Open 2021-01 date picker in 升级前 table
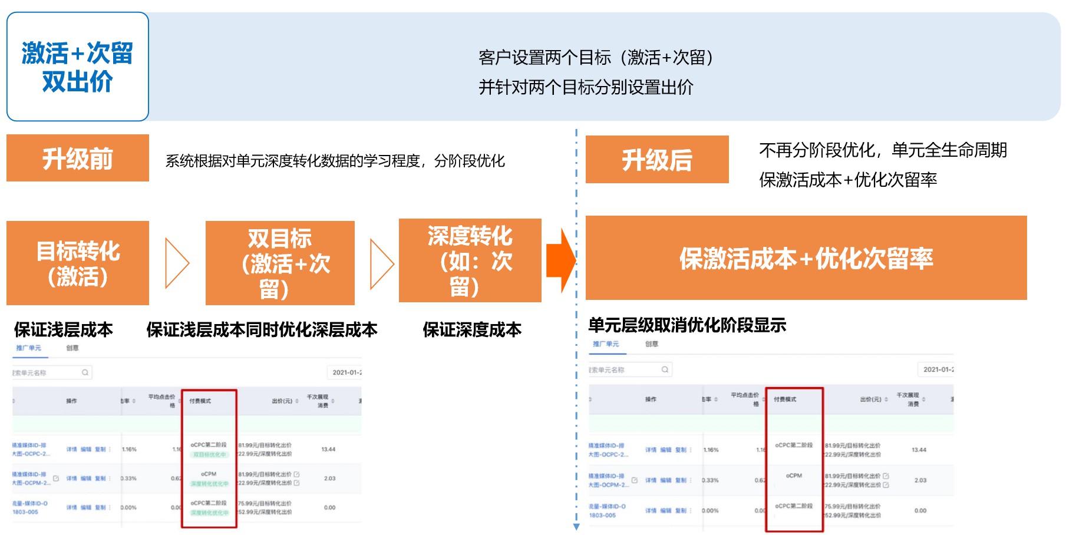The image size is (1076, 535). coord(345,372)
